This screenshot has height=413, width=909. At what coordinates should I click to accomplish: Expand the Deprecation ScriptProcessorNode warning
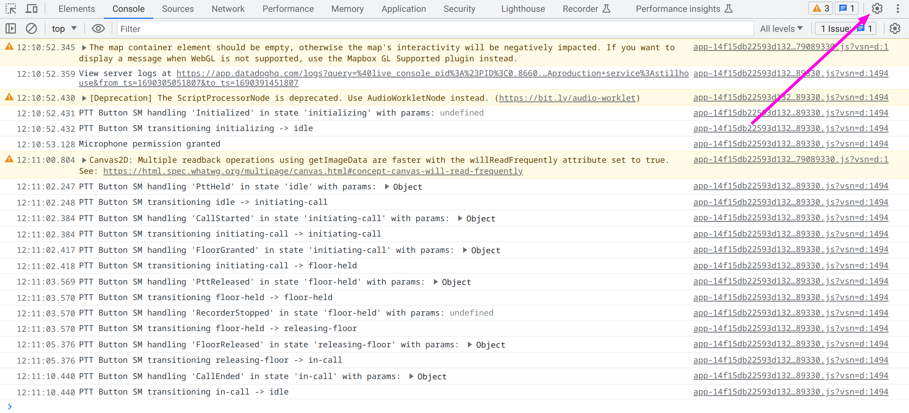tap(84, 98)
